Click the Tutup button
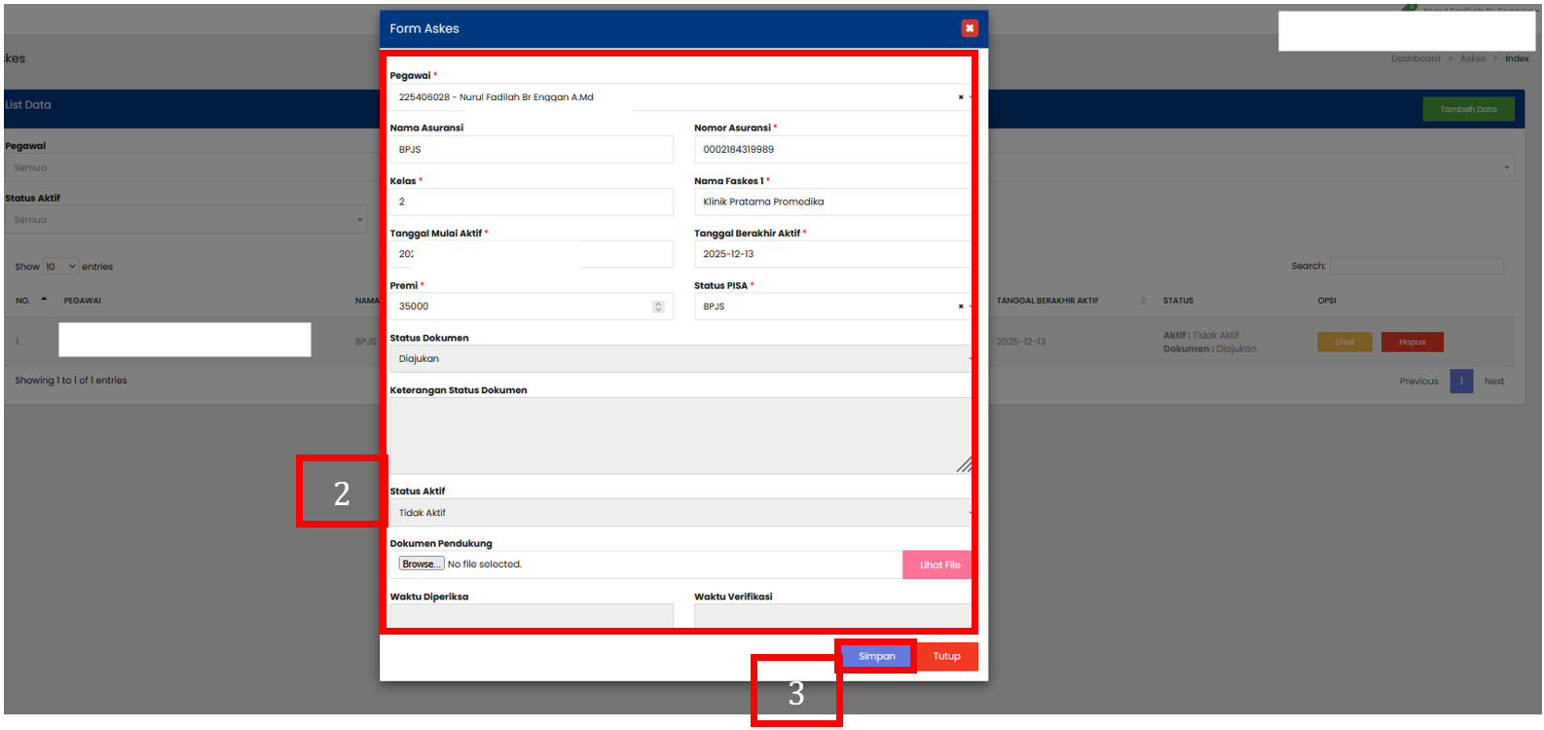 coord(946,656)
